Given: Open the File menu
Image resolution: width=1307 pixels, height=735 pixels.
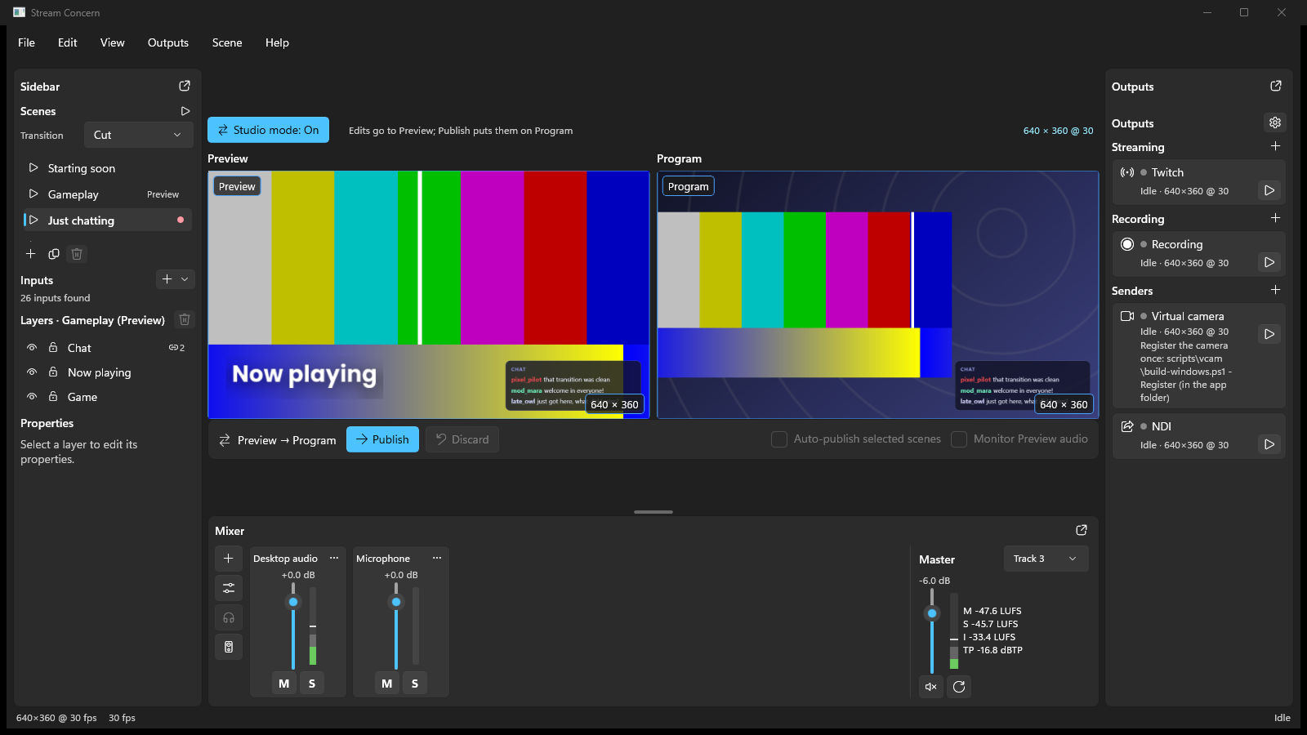Looking at the screenshot, I should click(x=26, y=42).
